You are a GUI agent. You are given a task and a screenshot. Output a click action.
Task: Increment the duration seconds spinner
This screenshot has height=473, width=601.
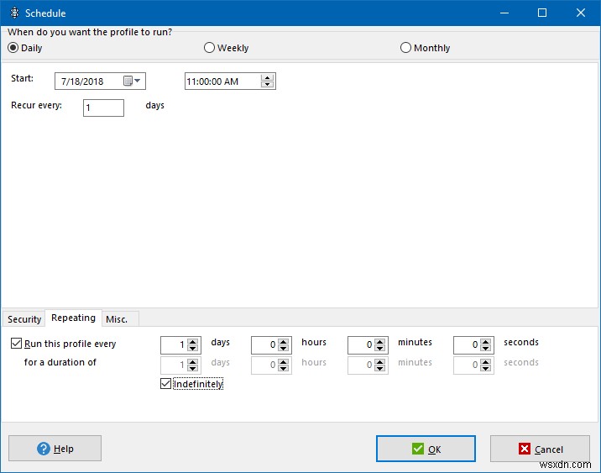(x=485, y=362)
